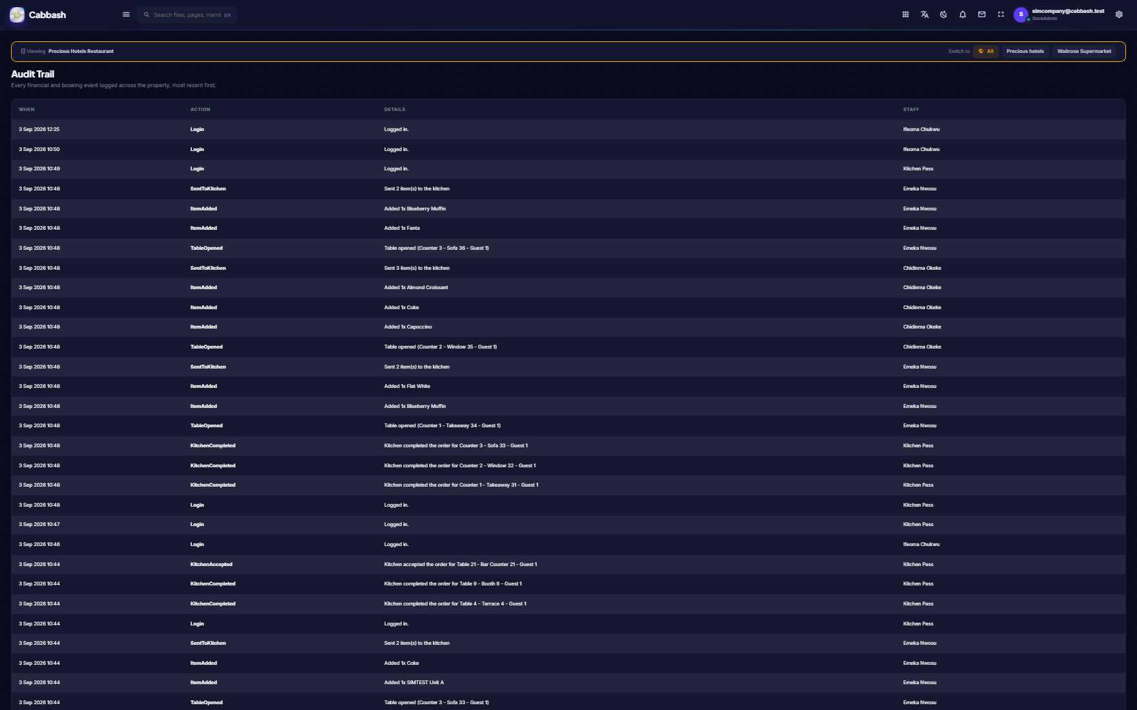The height and width of the screenshot is (710, 1137).
Task: Click 'Added 1x Almond Croissant' detail
Action: coord(416,288)
